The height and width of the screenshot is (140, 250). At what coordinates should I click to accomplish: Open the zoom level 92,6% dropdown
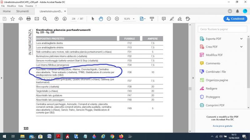(129, 19)
